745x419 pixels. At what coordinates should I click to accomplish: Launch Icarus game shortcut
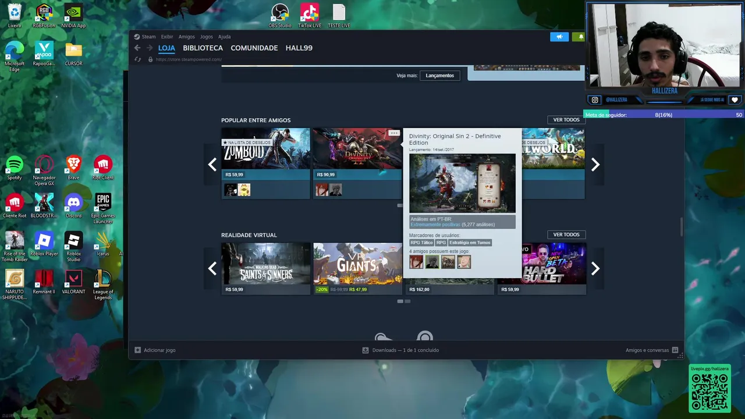[103, 244]
